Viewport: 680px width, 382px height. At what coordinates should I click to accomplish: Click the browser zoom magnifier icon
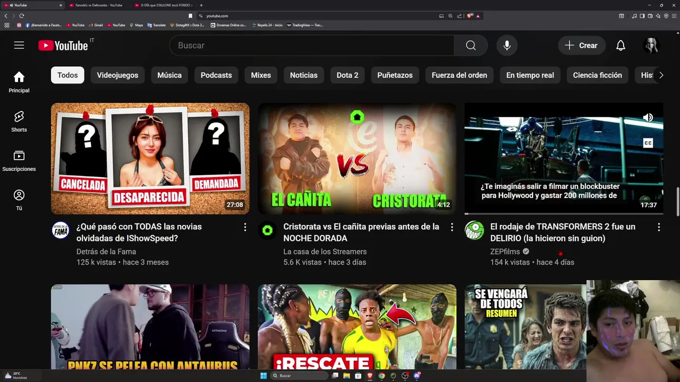click(x=450, y=16)
